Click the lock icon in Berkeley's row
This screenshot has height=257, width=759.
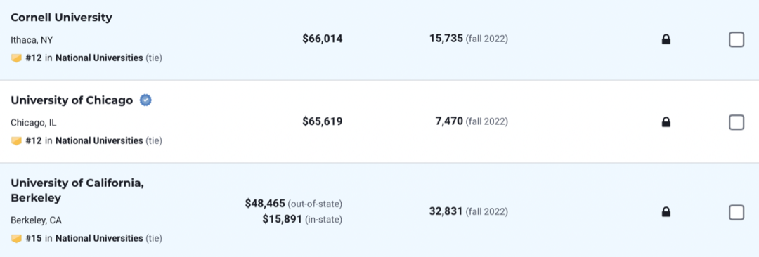(x=666, y=211)
